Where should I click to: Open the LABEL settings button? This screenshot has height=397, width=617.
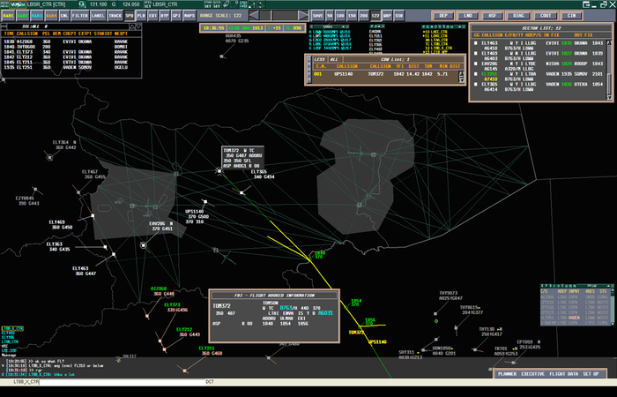pyautogui.click(x=98, y=16)
